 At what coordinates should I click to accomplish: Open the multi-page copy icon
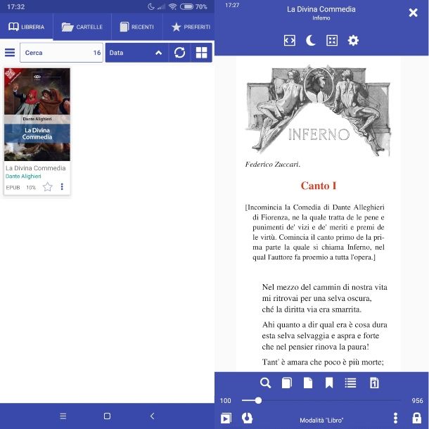click(287, 383)
